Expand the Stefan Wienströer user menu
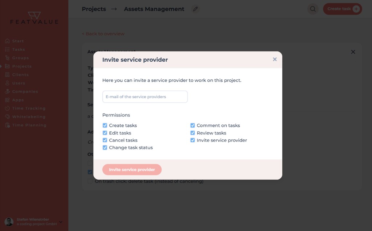The image size is (372, 231). (x=61, y=222)
